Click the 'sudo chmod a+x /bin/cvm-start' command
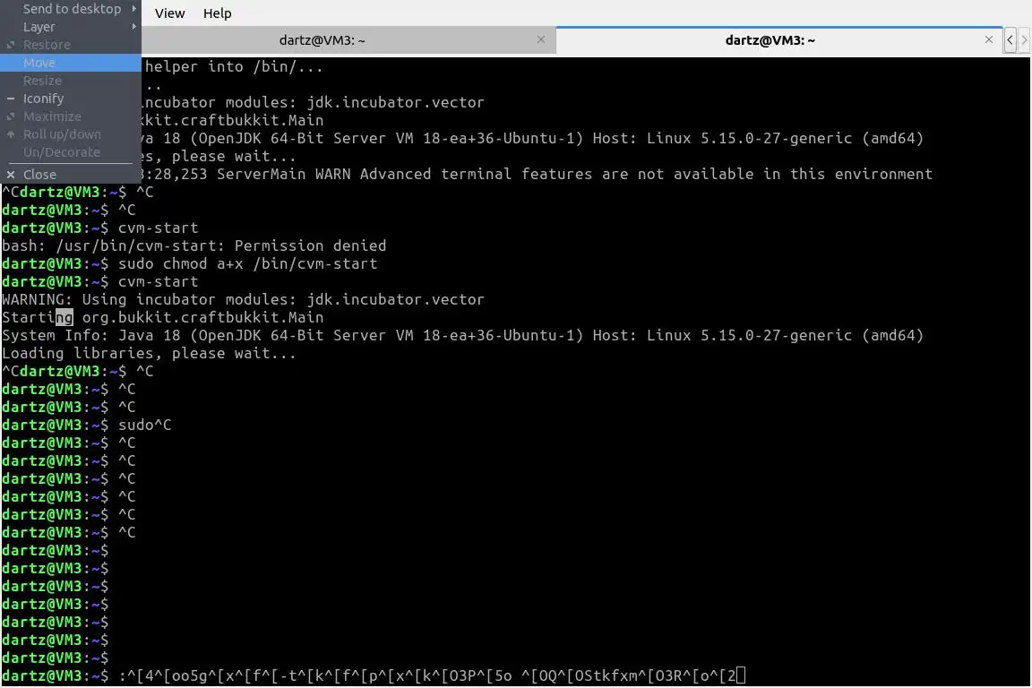1032x688 pixels. click(247, 263)
